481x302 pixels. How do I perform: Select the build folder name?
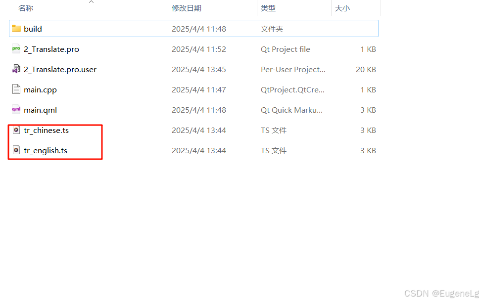coord(33,29)
